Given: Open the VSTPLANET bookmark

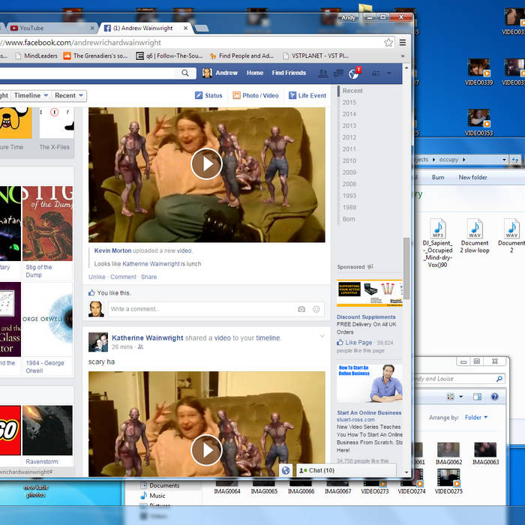Looking at the screenshot, I should [316, 56].
